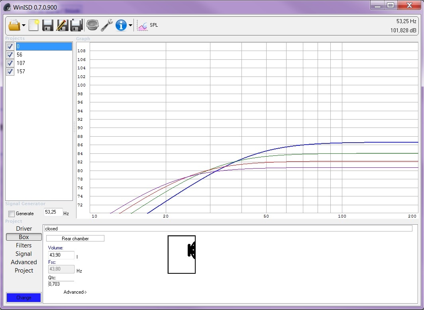Switch to the Driver tab
The height and width of the screenshot is (310, 424).
(x=24, y=229)
